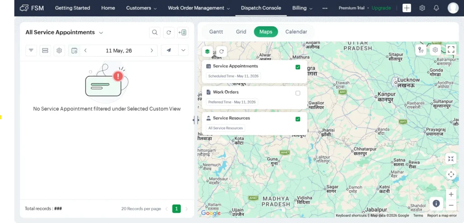This screenshot has width=464, height=223.
Task: Click the map recenter pan control
Action: point(451,174)
